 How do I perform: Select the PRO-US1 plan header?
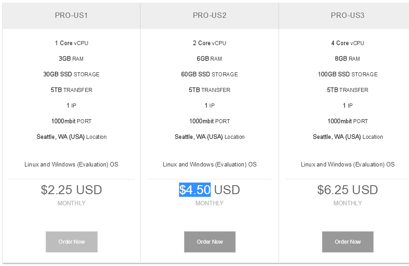tap(71, 15)
